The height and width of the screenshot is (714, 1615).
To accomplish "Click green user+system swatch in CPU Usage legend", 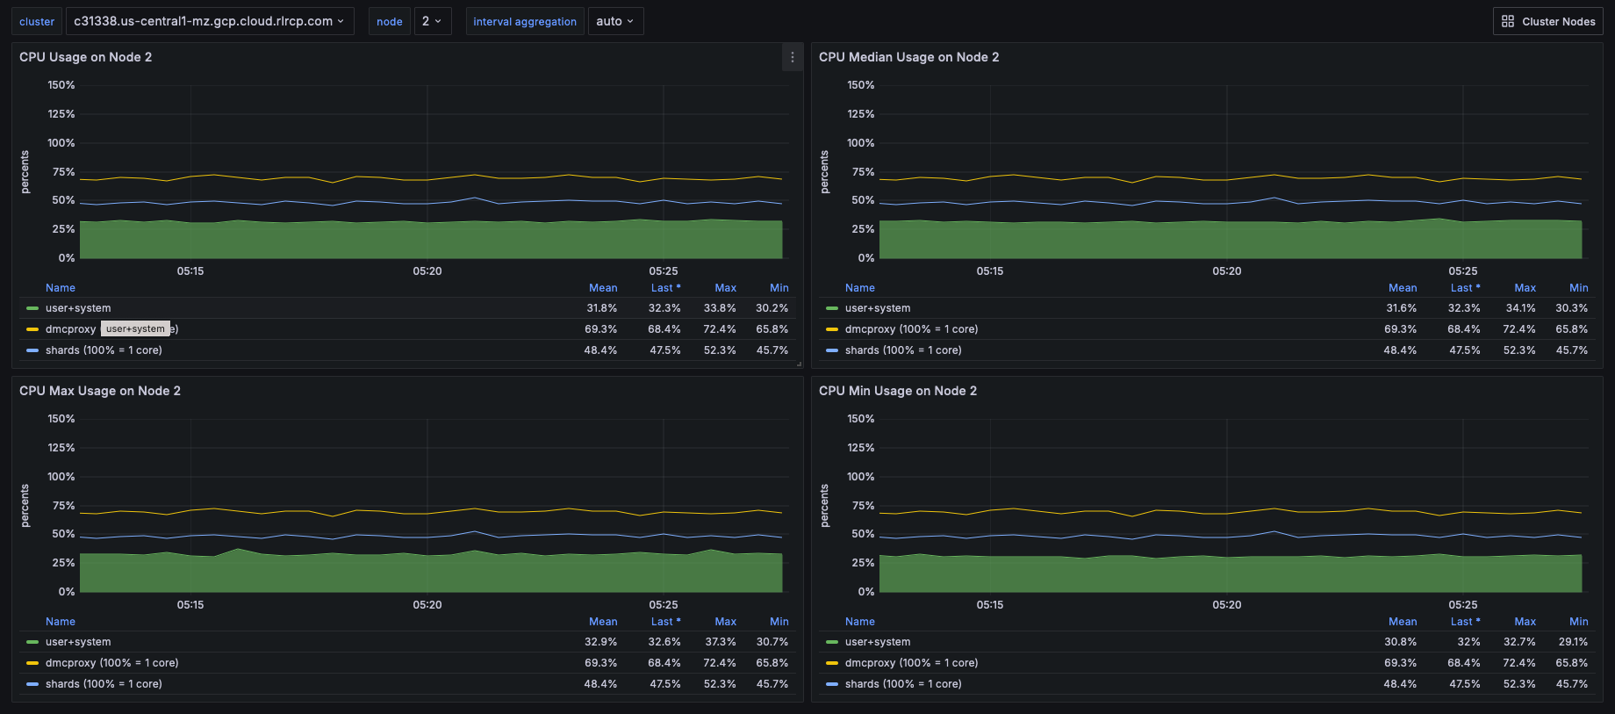I will coord(32,308).
